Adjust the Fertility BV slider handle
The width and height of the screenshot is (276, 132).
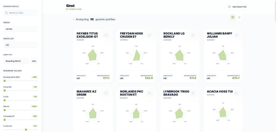[26, 130]
